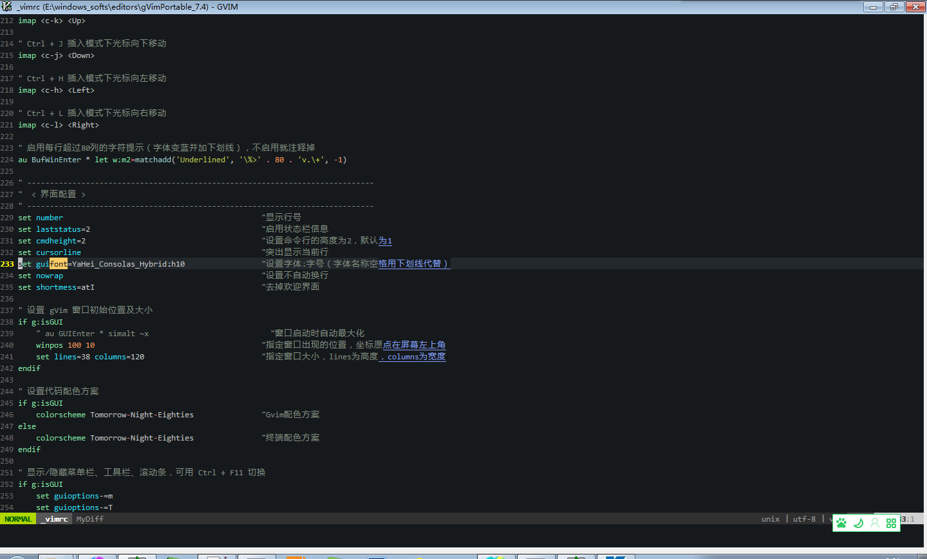
Task: Click the highlighted word 'font' on line 233
Action: pyautogui.click(x=58, y=263)
